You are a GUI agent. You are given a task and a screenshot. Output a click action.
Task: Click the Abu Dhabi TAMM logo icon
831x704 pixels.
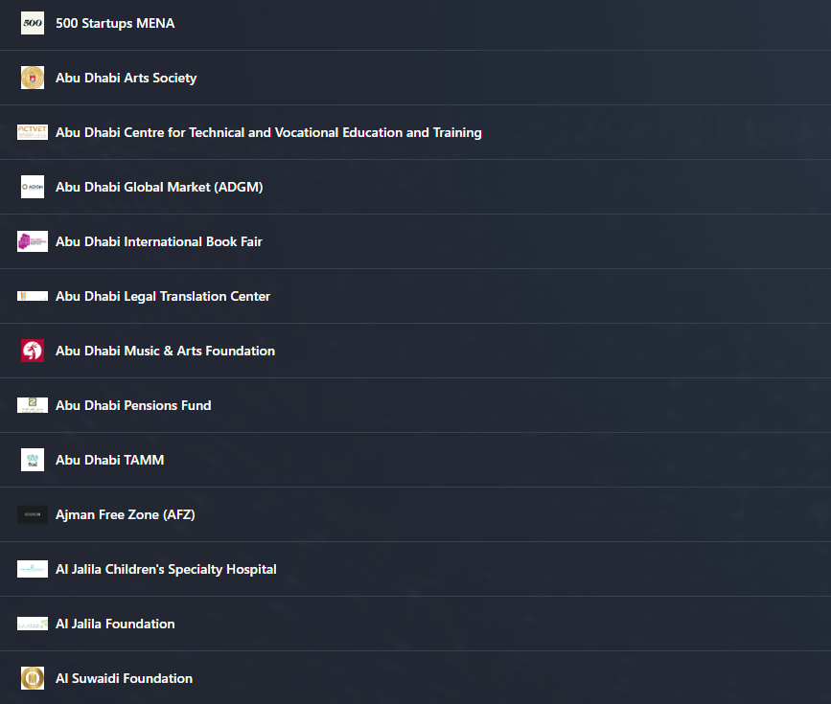click(x=33, y=460)
